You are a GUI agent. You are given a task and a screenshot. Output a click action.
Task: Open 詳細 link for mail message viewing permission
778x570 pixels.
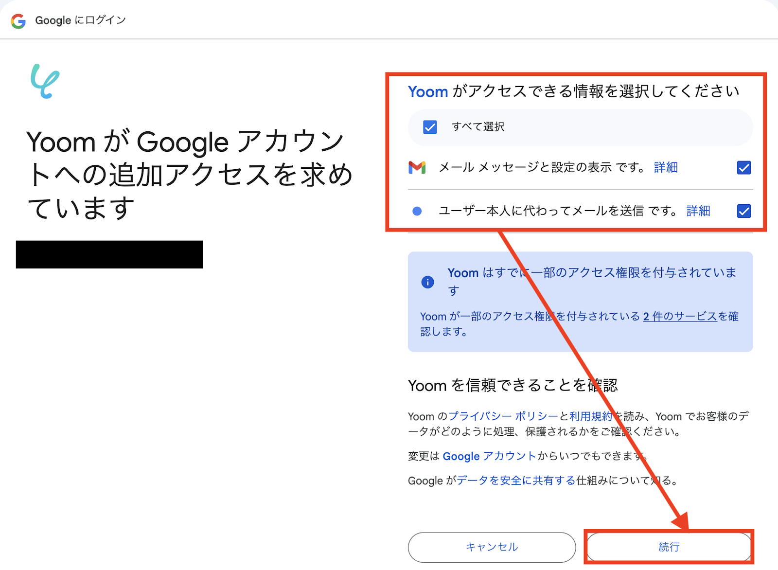(x=666, y=167)
